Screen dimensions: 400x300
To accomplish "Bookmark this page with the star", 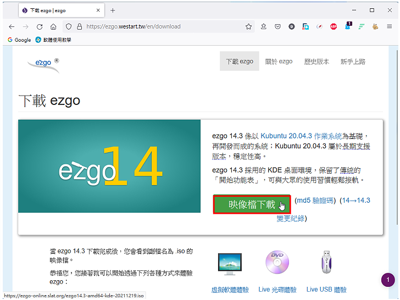I will (248, 26).
